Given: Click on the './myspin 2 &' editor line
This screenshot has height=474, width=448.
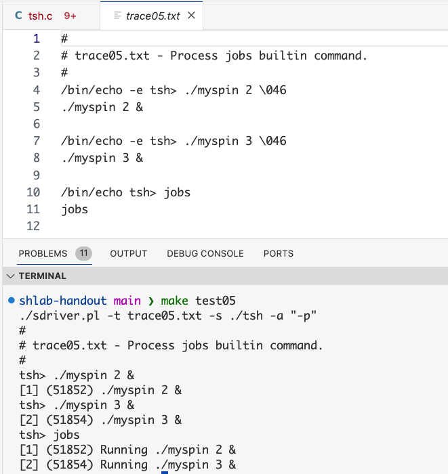Looking at the screenshot, I should pyautogui.click(x=102, y=107).
